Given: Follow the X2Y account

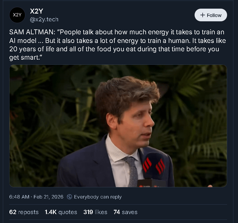Looking at the screenshot, I should tap(211, 15).
